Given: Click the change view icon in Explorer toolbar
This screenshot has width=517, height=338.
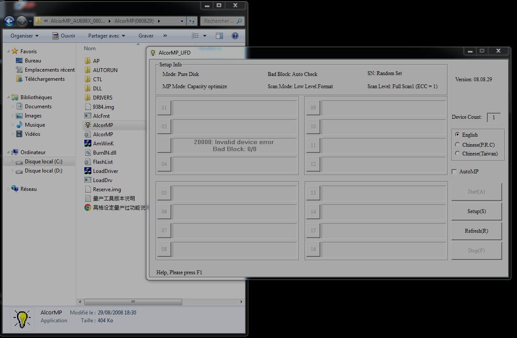Looking at the screenshot, I should pos(195,35).
